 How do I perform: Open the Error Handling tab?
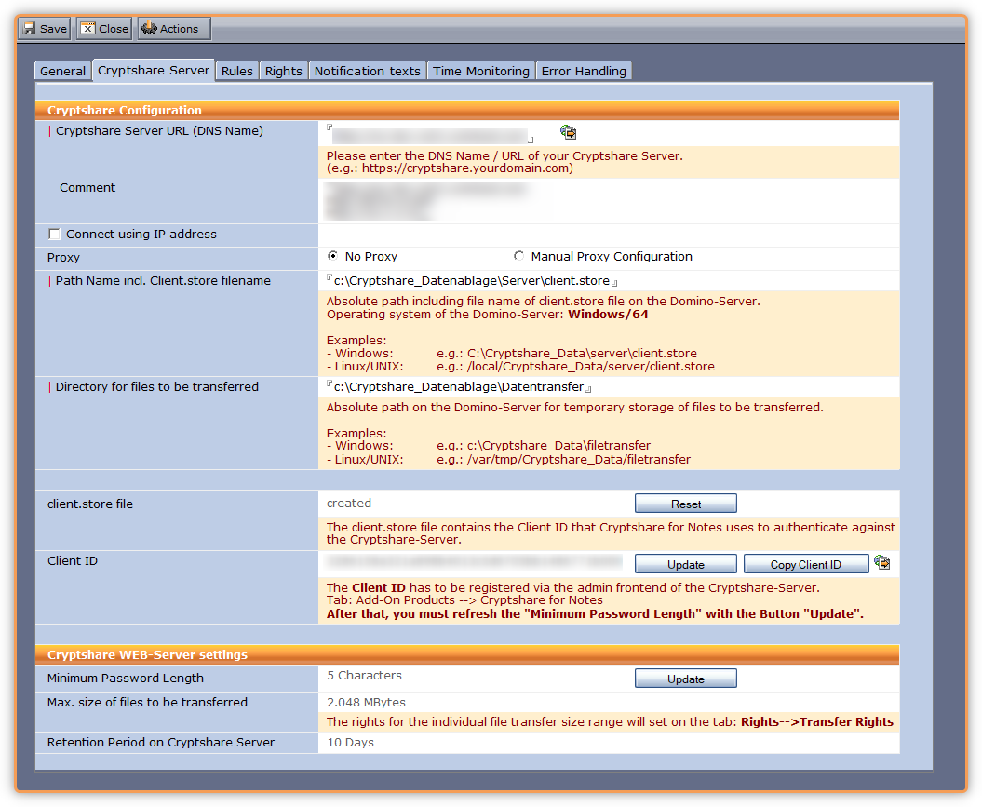coord(584,71)
